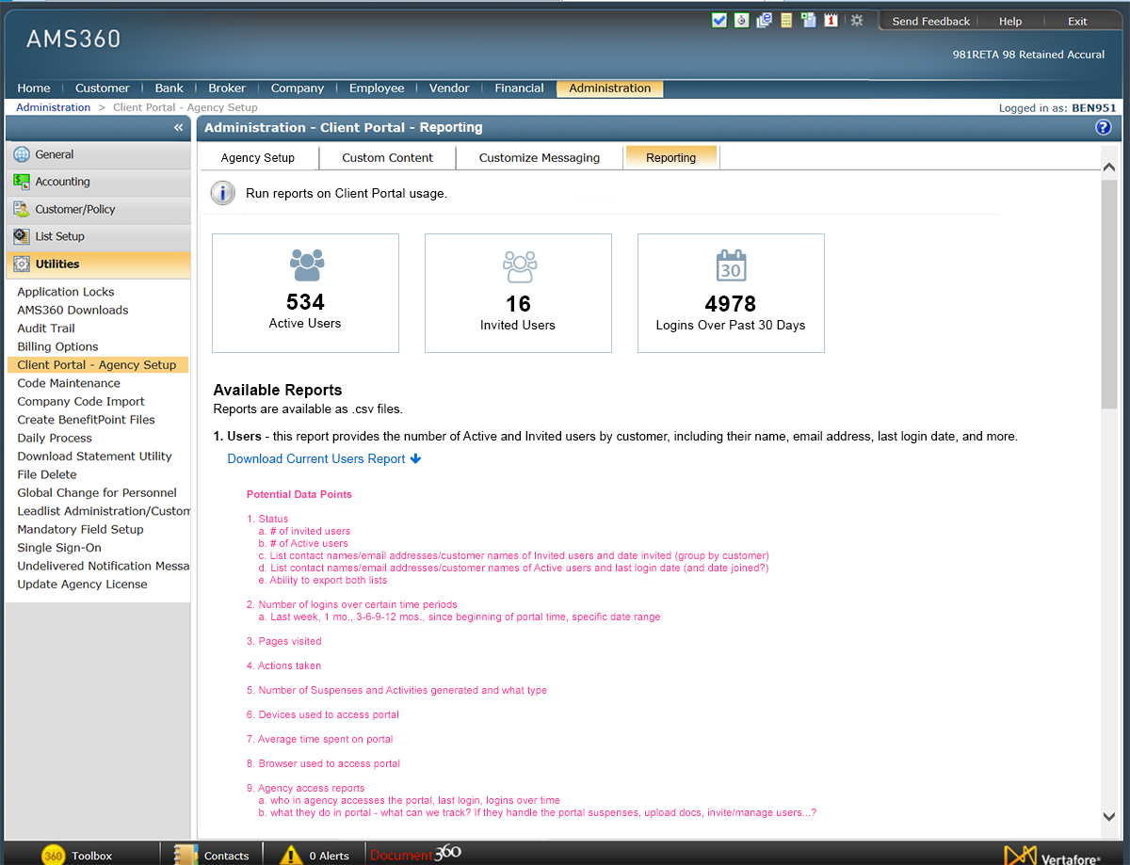Viewport: 1130px width, 865px height.
Task: Open Code Maintenance utility
Action: pyautogui.click(x=69, y=383)
